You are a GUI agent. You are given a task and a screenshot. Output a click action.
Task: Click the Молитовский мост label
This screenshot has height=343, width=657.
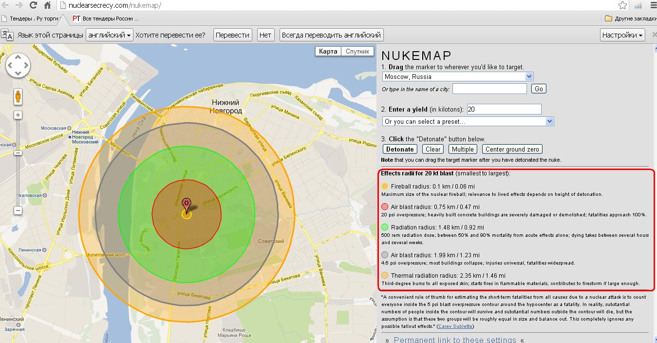pyautogui.click(x=106, y=255)
